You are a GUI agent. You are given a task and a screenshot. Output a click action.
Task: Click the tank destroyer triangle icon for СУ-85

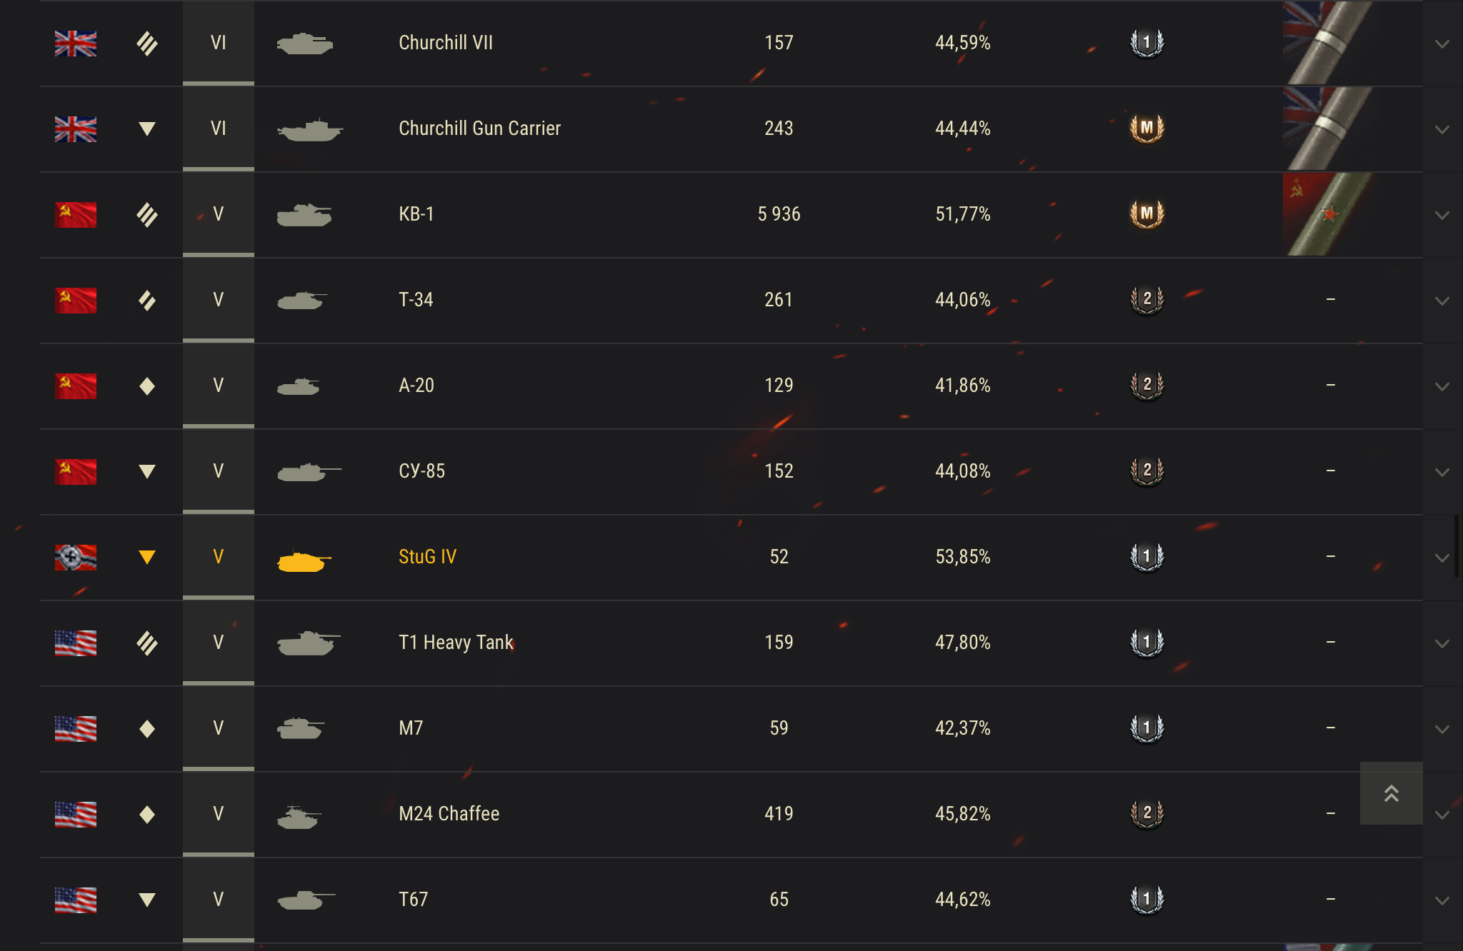(x=147, y=471)
